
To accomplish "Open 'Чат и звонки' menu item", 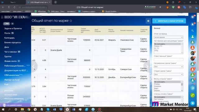I will point(10,52).
